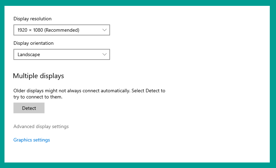Viewport: 276px width, 168px height.
Task: Click the chevron arrow beside 1920 × 1080
Action: (x=105, y=30)
